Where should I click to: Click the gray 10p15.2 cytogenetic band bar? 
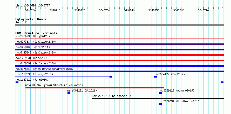pos(119,25)
